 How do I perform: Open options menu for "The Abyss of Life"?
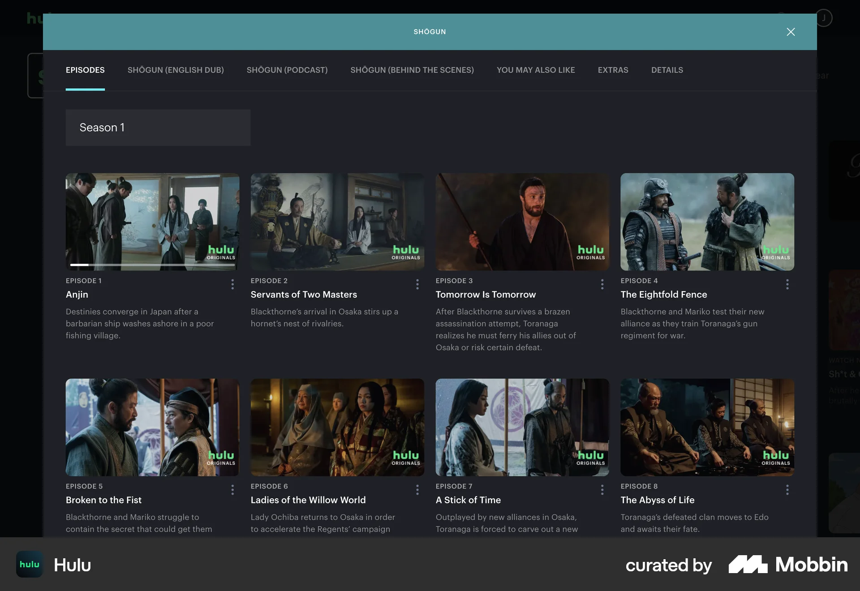pyautogui.click(x=787, y=490)
